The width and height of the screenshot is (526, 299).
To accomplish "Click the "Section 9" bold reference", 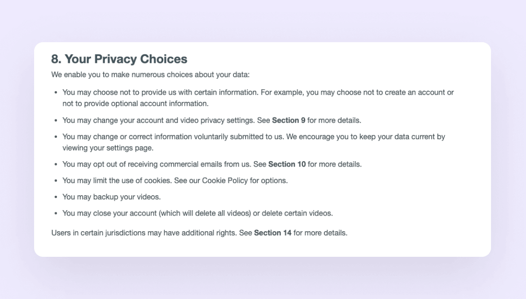I will [289, 120].
